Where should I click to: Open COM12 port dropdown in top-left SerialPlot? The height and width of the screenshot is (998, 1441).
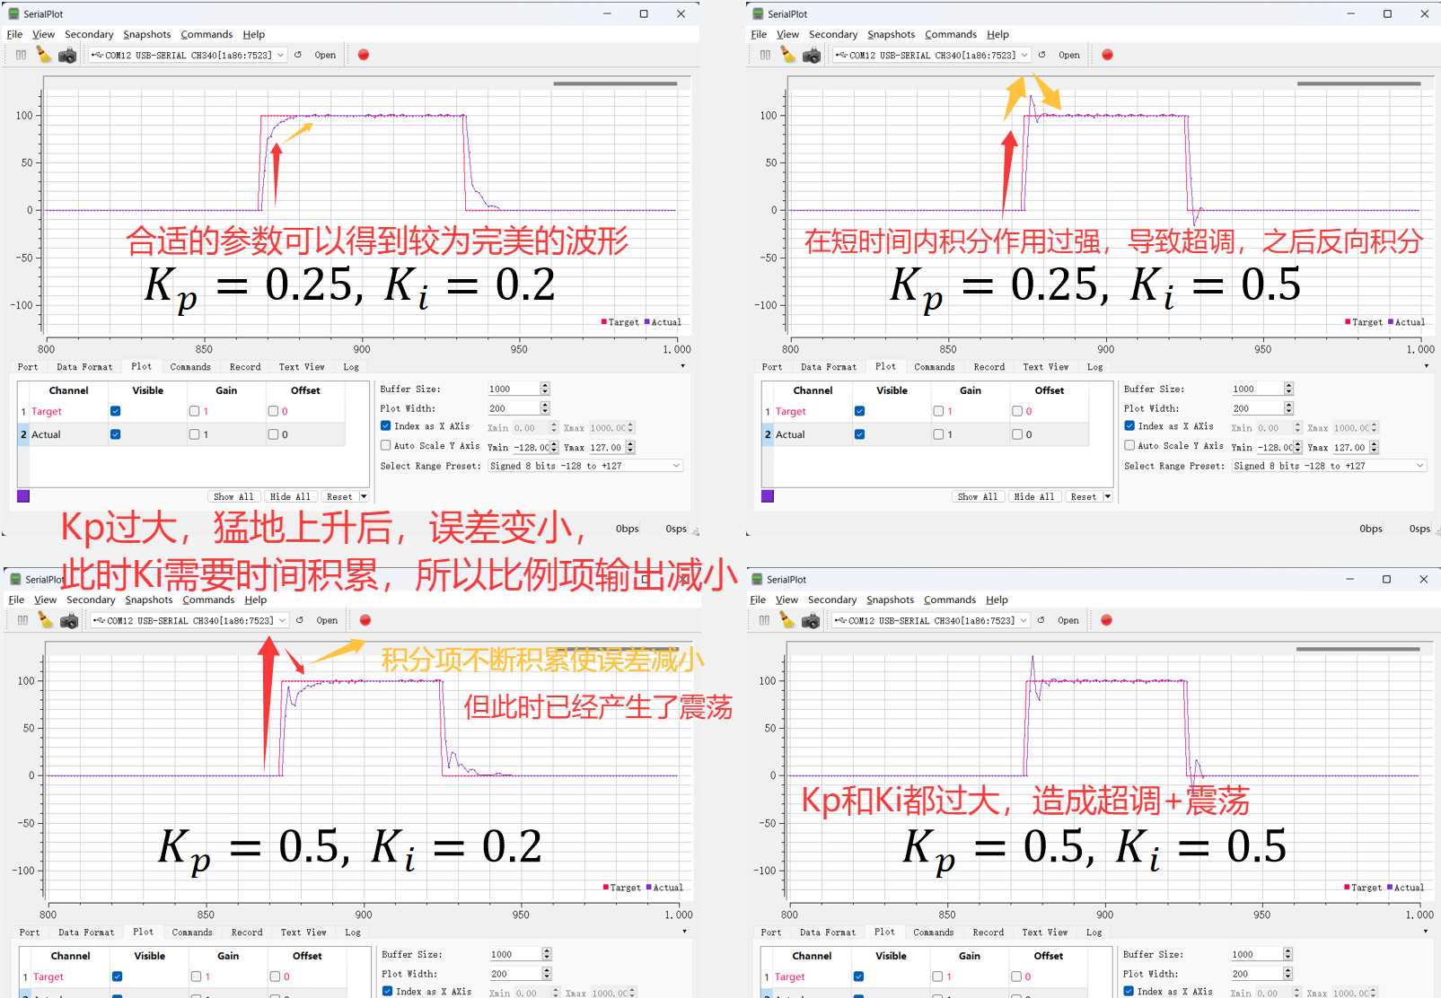pyautogui.click(x=188, y=55)
